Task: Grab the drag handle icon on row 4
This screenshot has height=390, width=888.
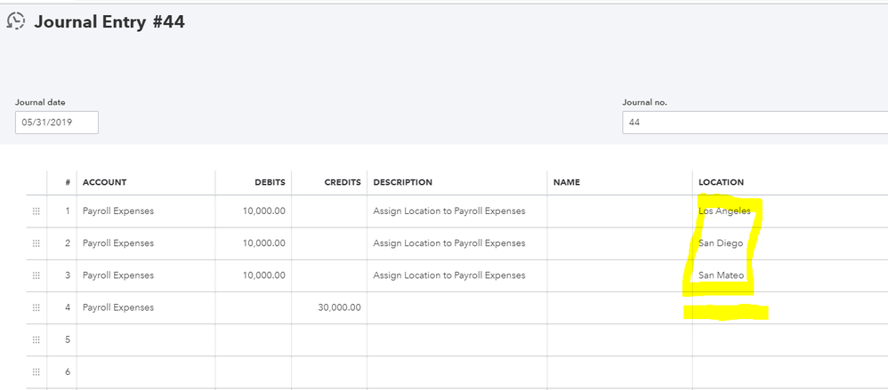Action: coord(36,307)
